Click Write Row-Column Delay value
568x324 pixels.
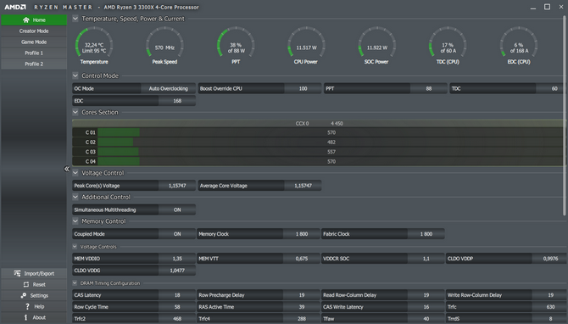550,295
